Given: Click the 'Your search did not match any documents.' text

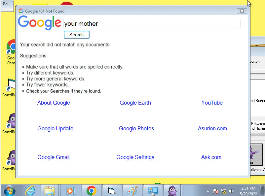Looking at the screenshot, I should 65,45.
